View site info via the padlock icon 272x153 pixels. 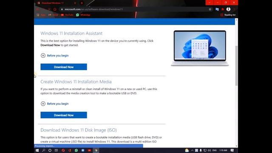(62, 9)
